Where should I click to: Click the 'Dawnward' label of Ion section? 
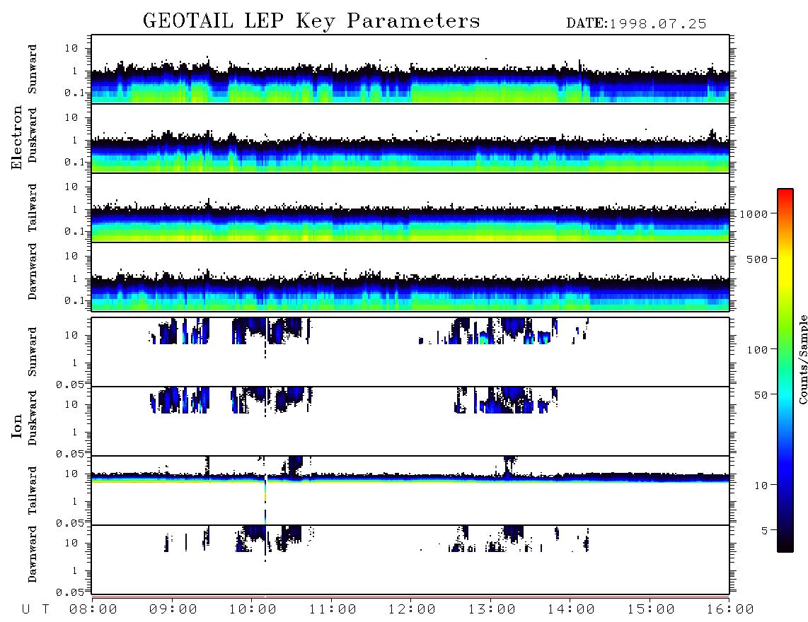pyautogui.click(x=33, y=554)
